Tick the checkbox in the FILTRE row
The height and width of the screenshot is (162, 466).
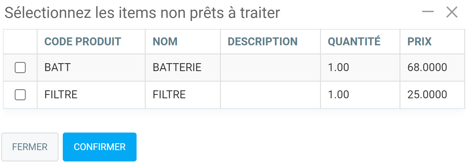[20, 95]
